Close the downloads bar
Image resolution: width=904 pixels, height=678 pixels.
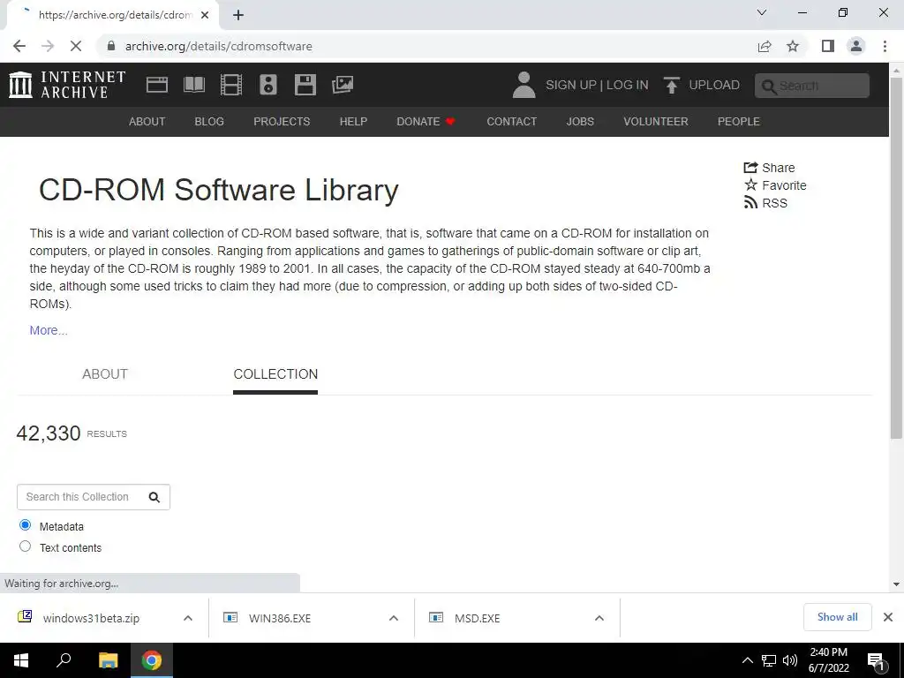pyautogui.click(x=888, y=617)
